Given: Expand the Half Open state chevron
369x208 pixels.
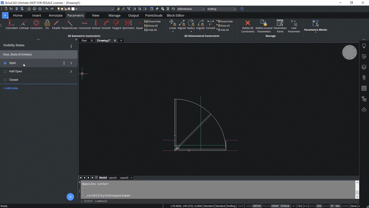Looking at the screenshot, I should point(71,71).
